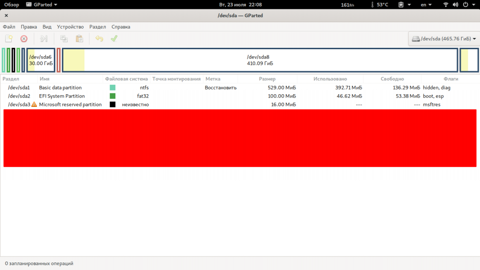The width and height of the screenshot is (480, 270).
Task: Open the Файл menu
Action: click(x=9, y=27)
